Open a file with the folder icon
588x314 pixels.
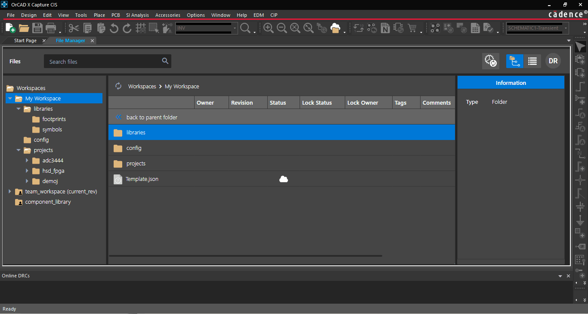24,28
